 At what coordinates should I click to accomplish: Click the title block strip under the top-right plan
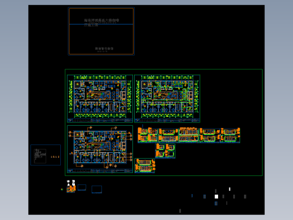(167, 120)
